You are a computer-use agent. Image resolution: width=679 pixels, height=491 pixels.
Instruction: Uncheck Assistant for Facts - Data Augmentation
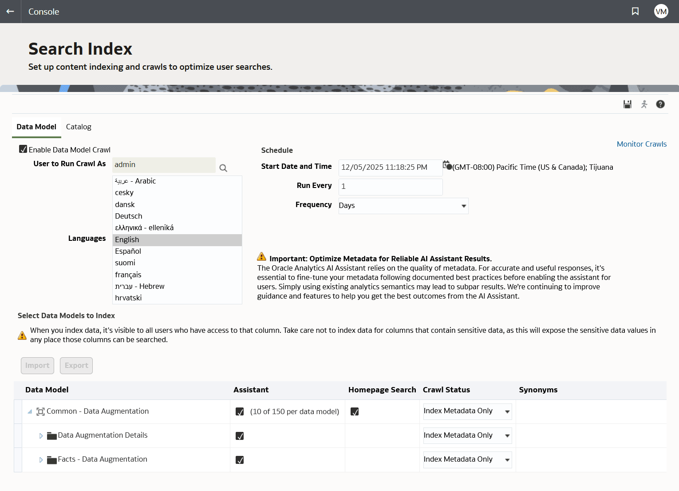point(240,460)
